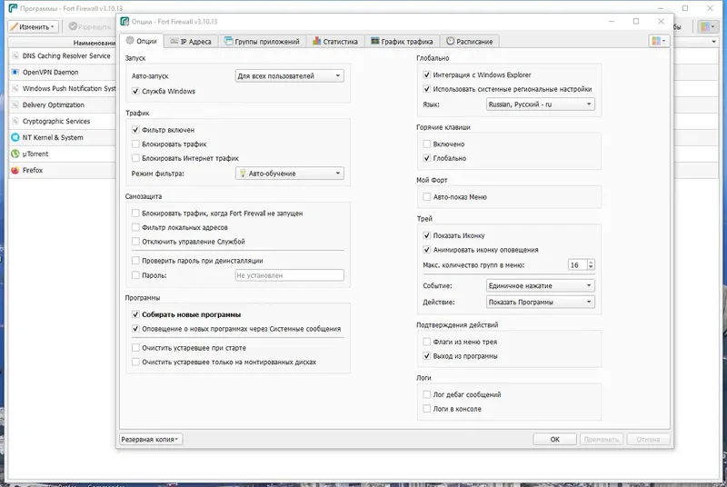Select Firefox row in Programs list
727x487 pixels.
[62, 170]
